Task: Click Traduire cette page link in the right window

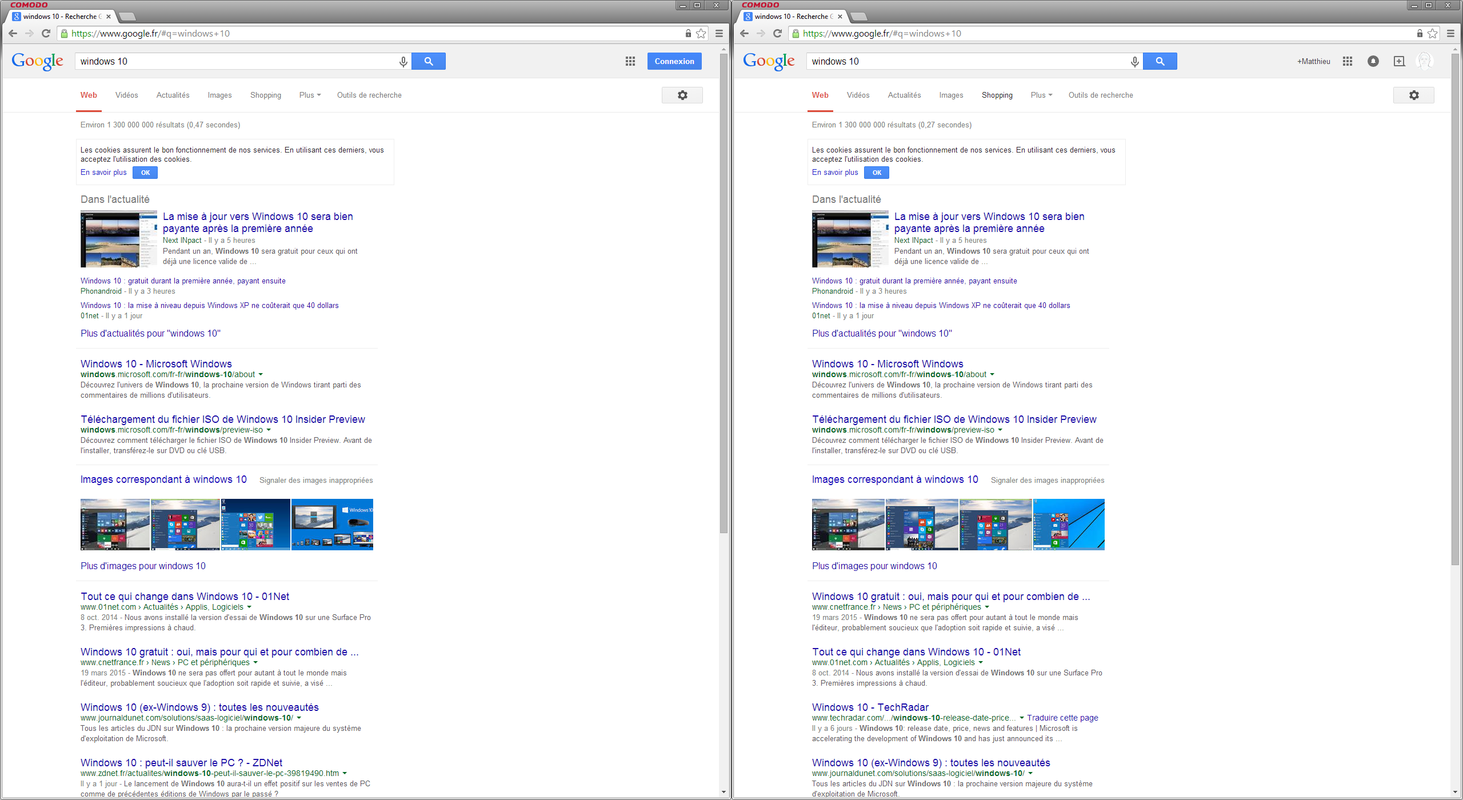Action: [x=1062, y=718]
